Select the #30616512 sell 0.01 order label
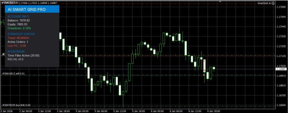Viewport: 288px width, 113px height. click(x=13, y=74)
